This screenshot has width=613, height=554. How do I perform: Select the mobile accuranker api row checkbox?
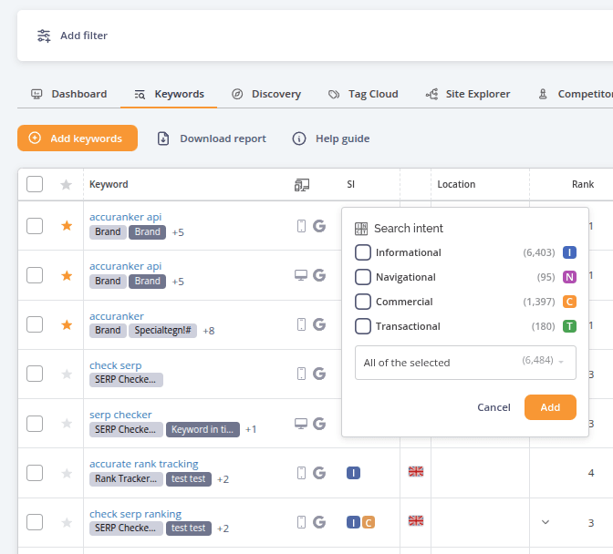click(x=35, y=226)
